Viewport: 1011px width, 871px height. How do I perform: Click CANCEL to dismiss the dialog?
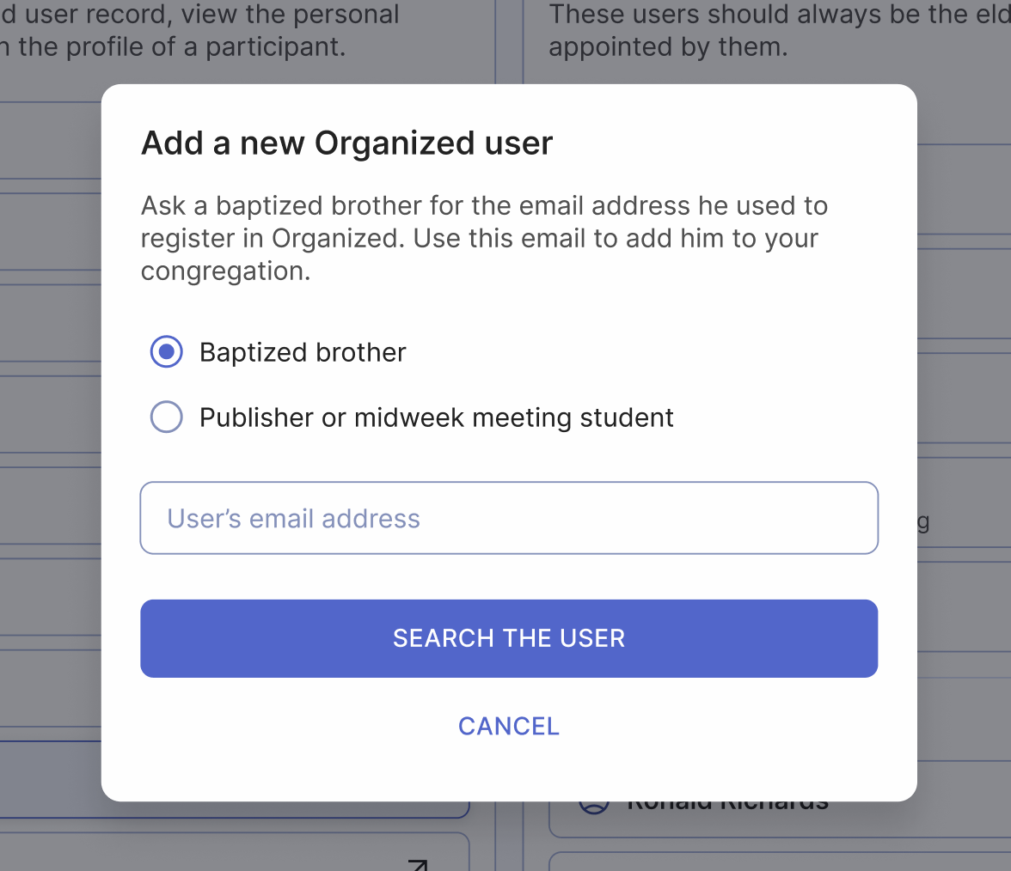(x=508, y=726)
